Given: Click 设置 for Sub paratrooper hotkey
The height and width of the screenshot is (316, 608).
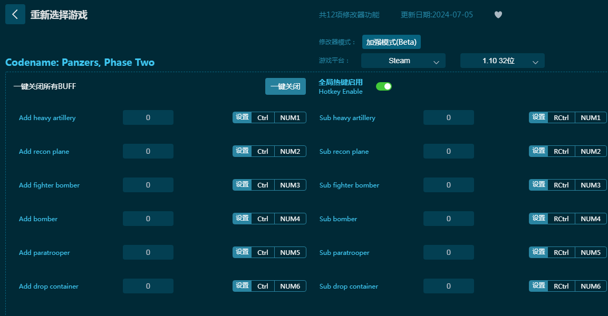Looking at the screenshot, I should [x=538, y=252].
